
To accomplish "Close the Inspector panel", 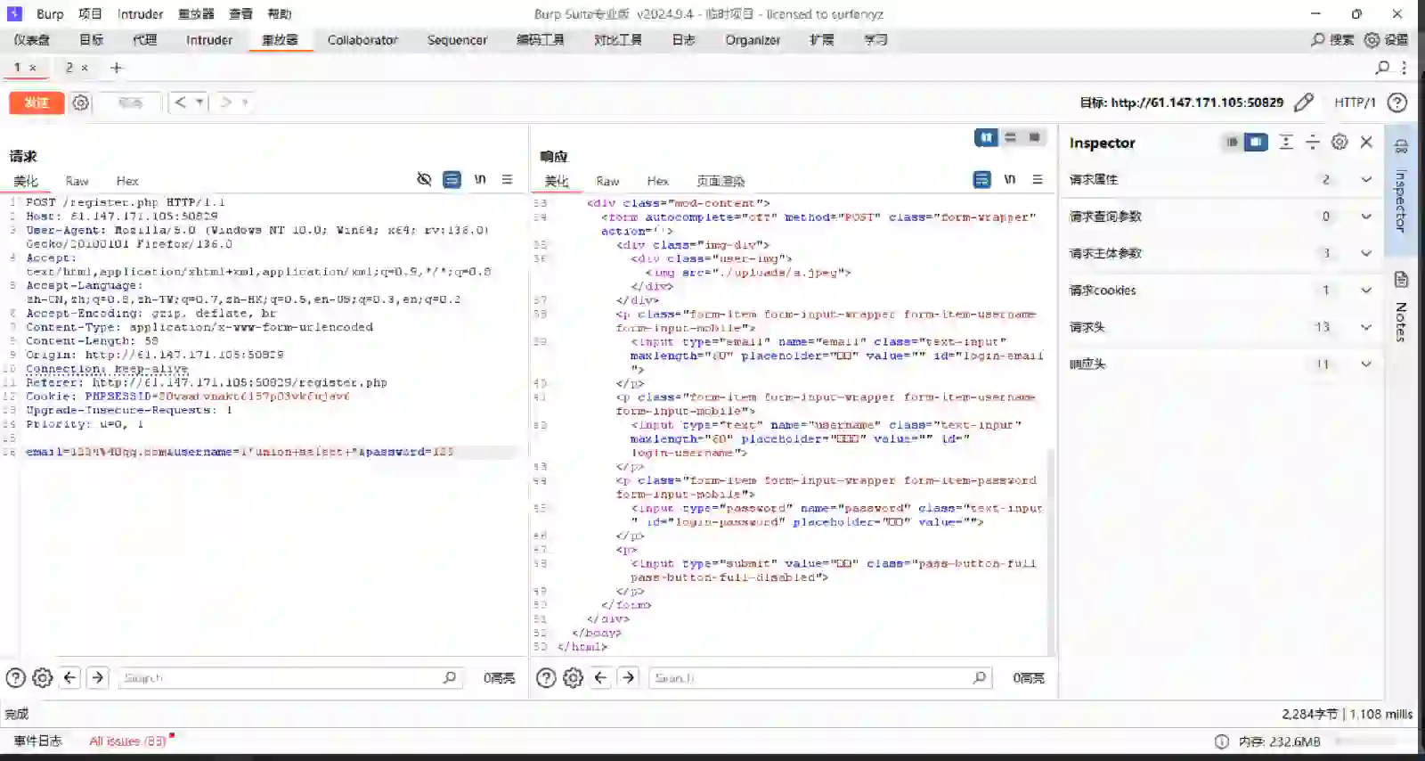I will pyautogui.click(x=1366, y=142).
